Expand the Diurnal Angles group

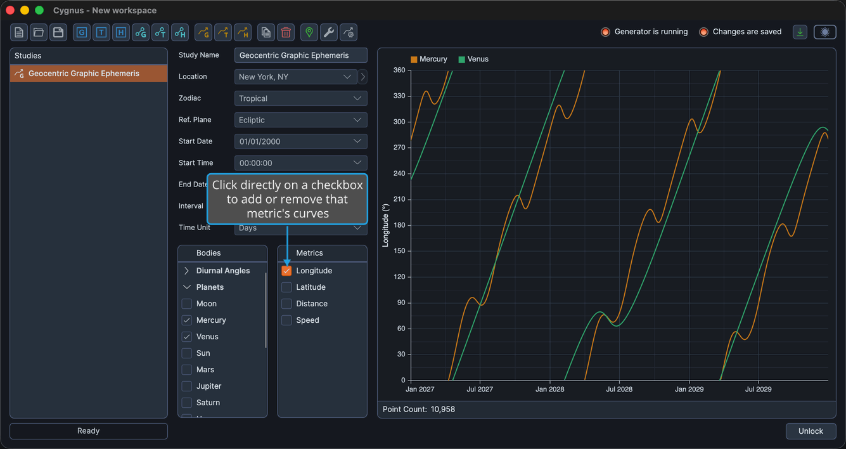click(x=187, y=271)
